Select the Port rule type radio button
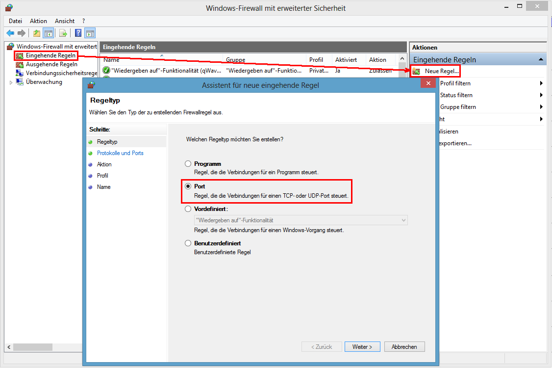The height and width of the screenshot is (368, 552). 188,186
